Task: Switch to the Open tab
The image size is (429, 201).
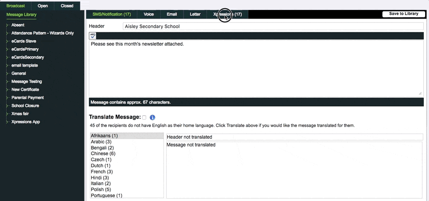Action: [x=43, y=6]
